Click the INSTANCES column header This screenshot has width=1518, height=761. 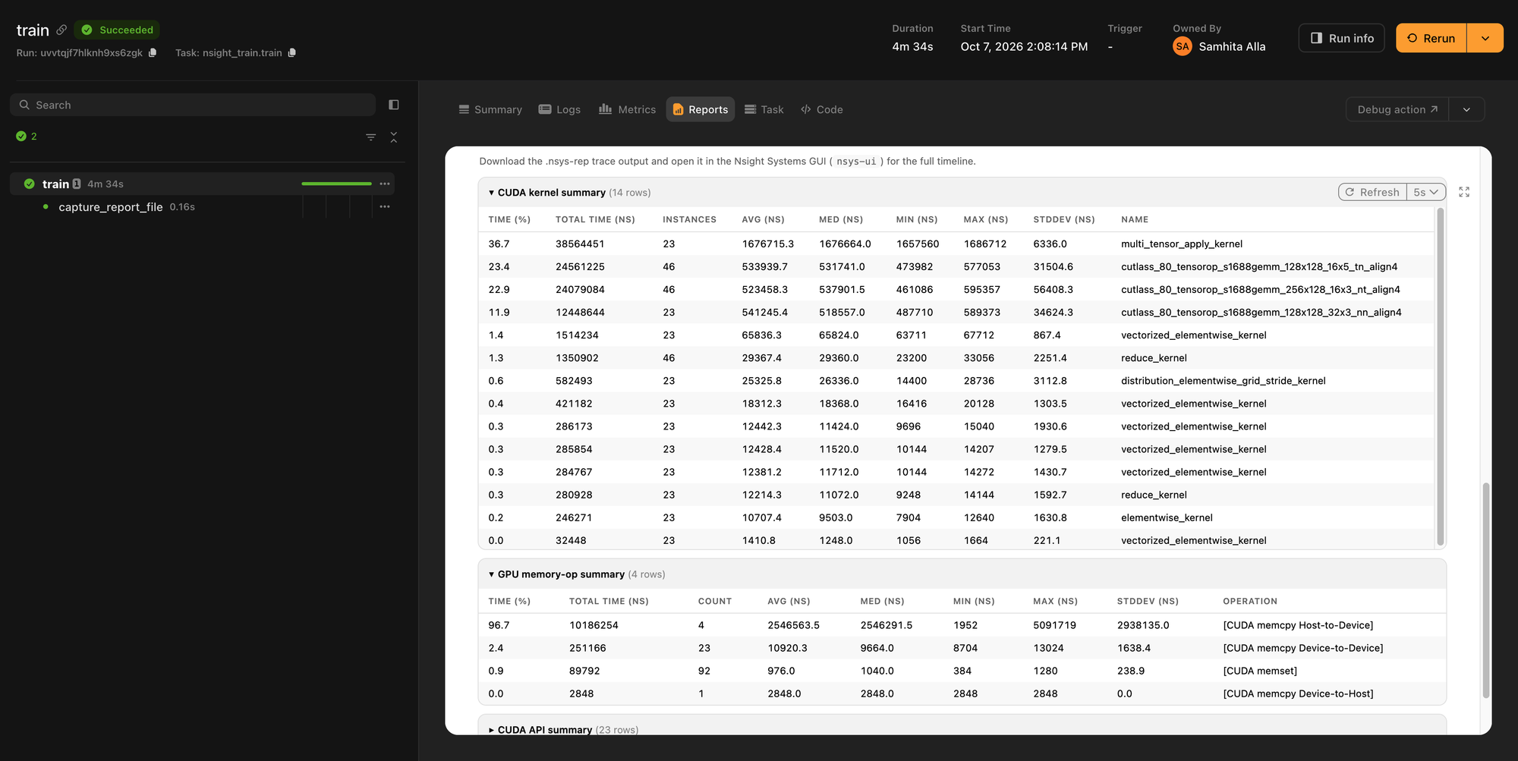pyautogui.click(x=689, y=219)
